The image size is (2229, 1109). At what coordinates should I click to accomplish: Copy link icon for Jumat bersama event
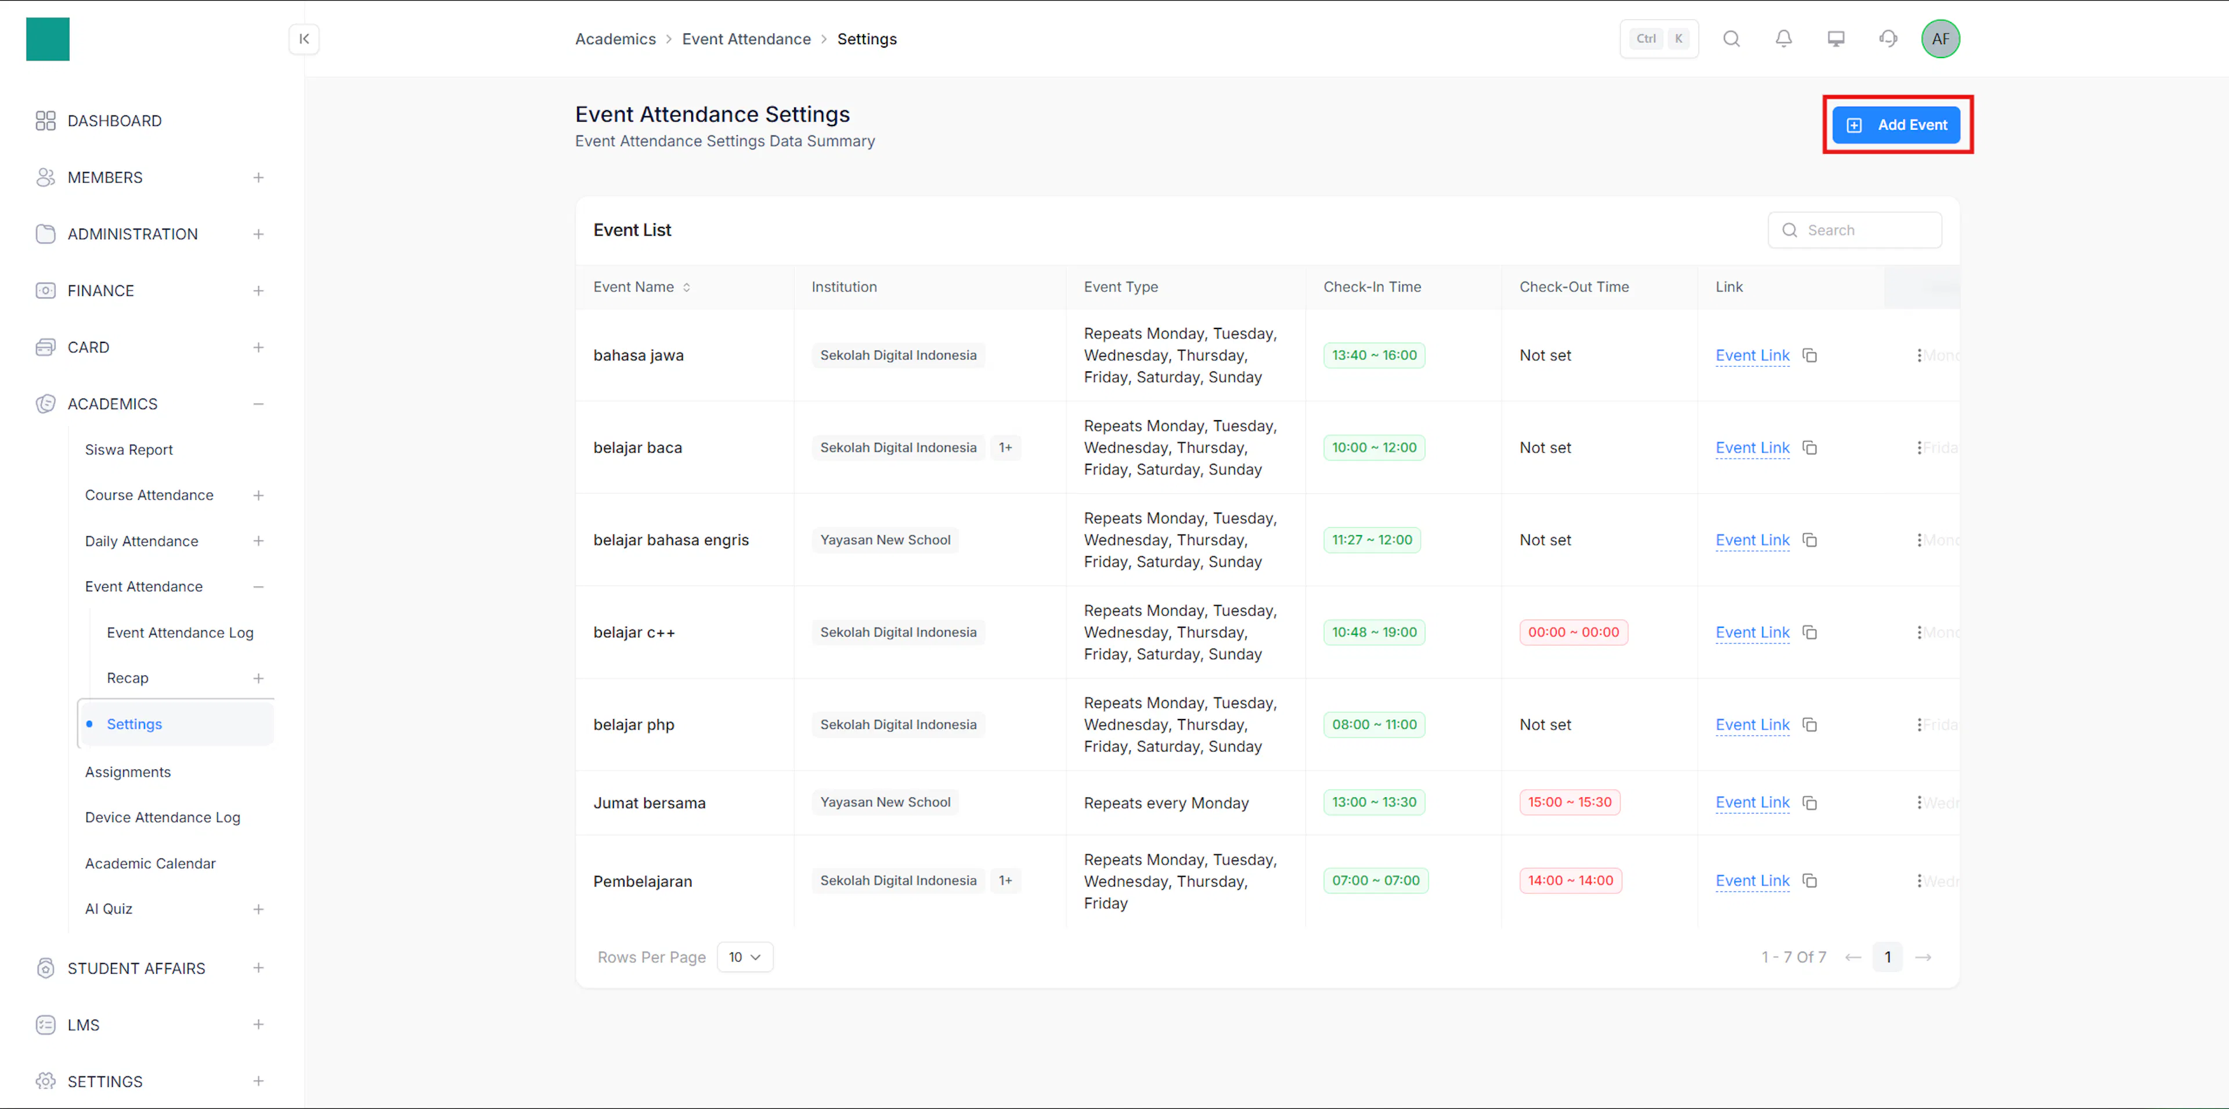click(x=1809, y=803)
